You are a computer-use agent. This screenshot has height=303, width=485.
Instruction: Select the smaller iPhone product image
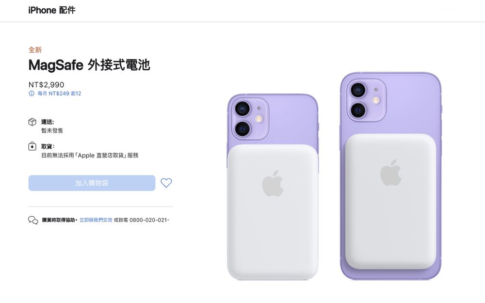(x=273, y=187)
